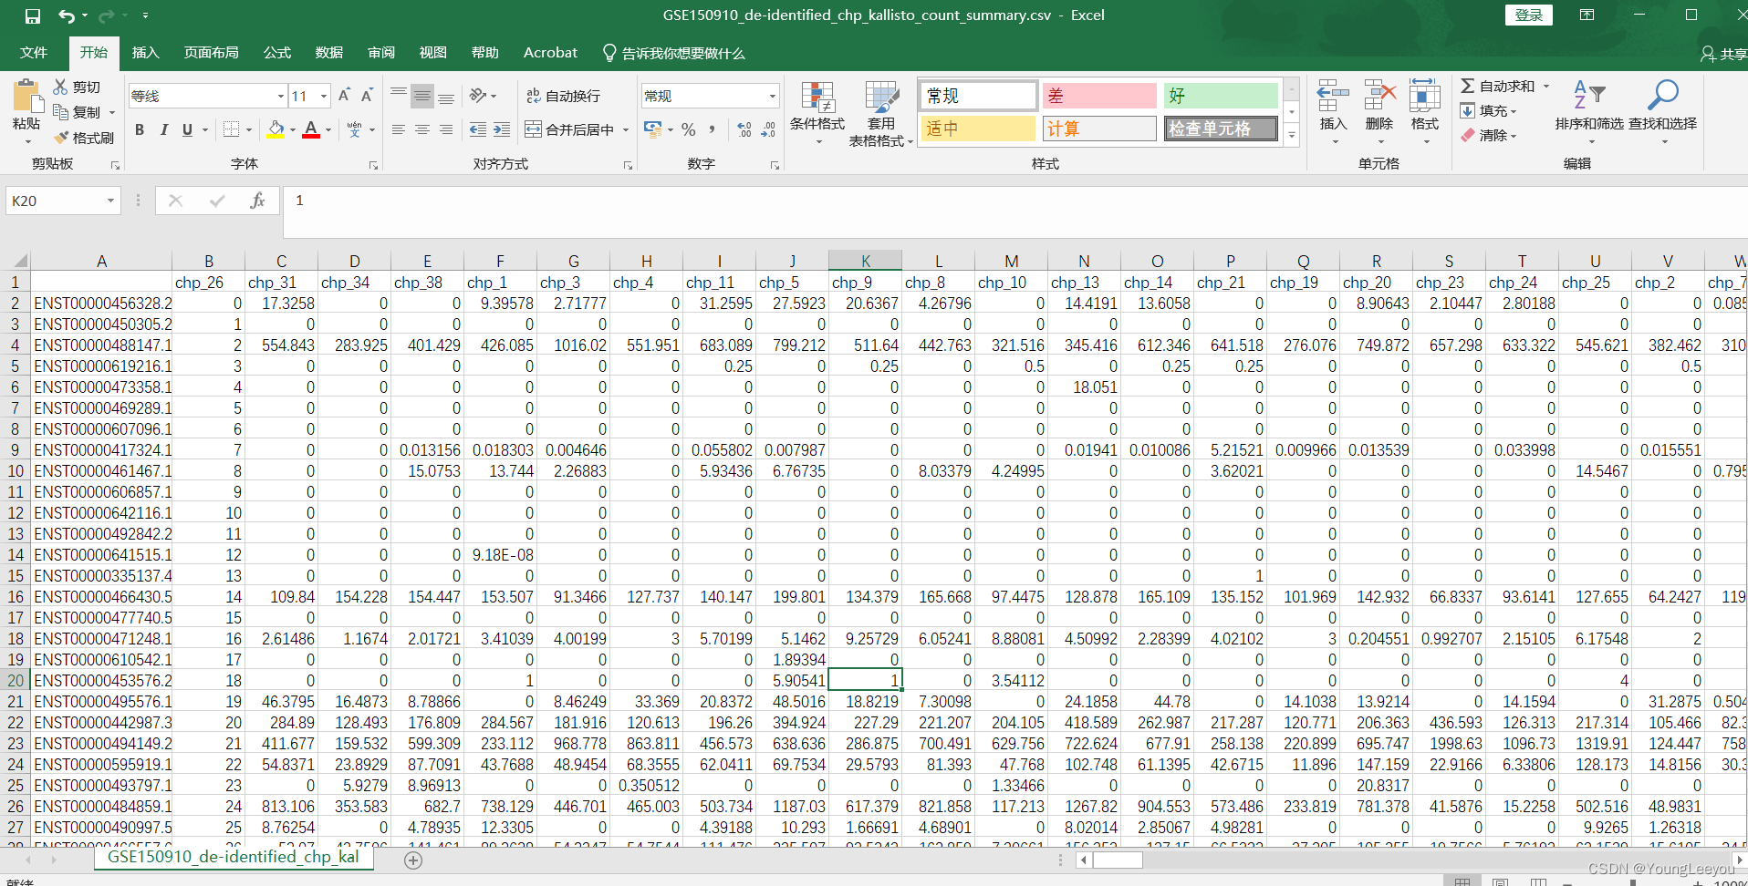
Task: Select column K header
Action: click(x=866, y=261)
